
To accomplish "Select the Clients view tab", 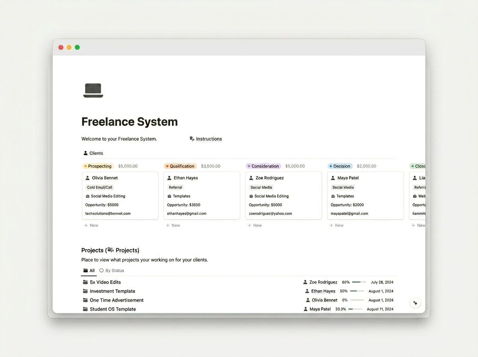I will (93, 153).
